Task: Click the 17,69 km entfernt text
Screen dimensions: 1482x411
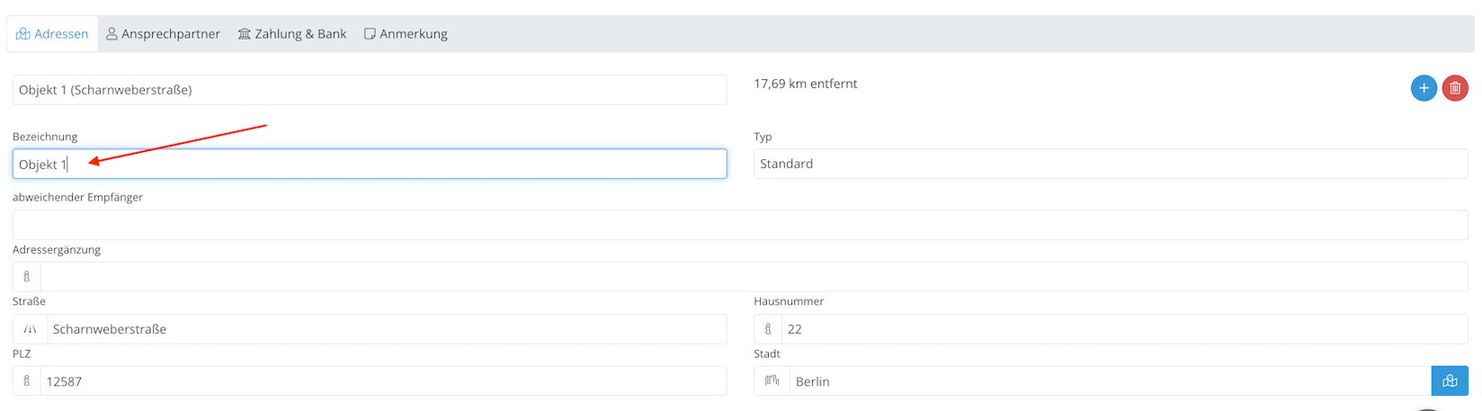Action: coord(806,84)
